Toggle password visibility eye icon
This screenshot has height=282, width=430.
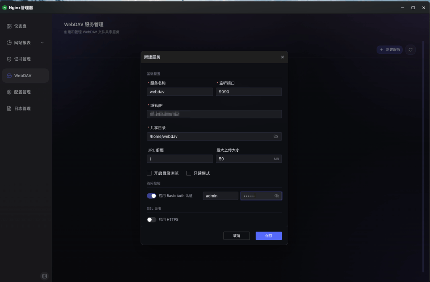click(x=277, y=196)
